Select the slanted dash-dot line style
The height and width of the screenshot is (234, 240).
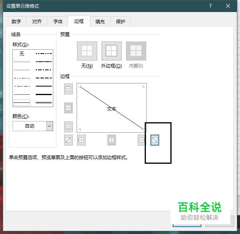(44, 62)
